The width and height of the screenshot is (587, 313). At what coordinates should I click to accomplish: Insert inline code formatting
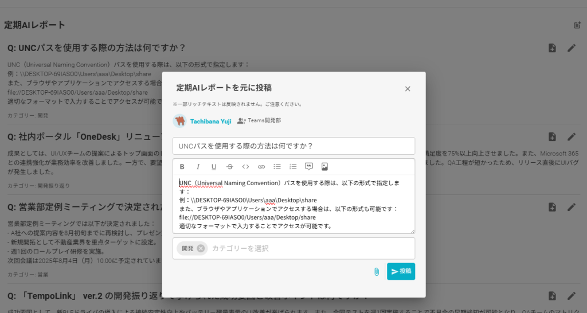(x=245, y=167)
